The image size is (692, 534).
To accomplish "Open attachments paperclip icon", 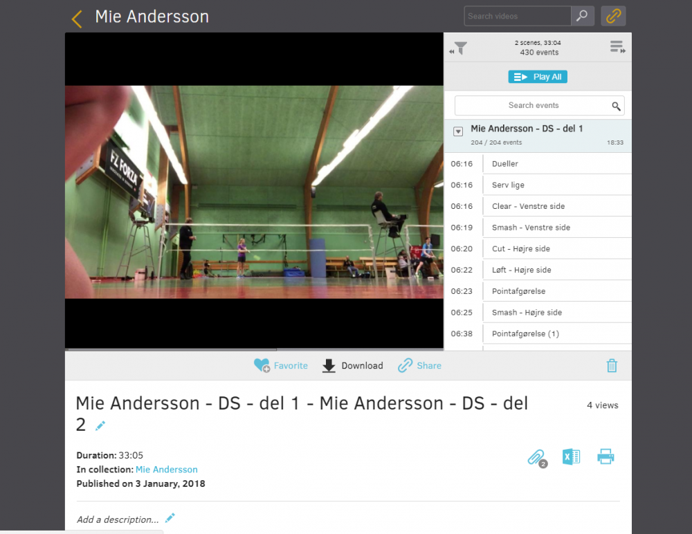I will (x=537, y=458).
